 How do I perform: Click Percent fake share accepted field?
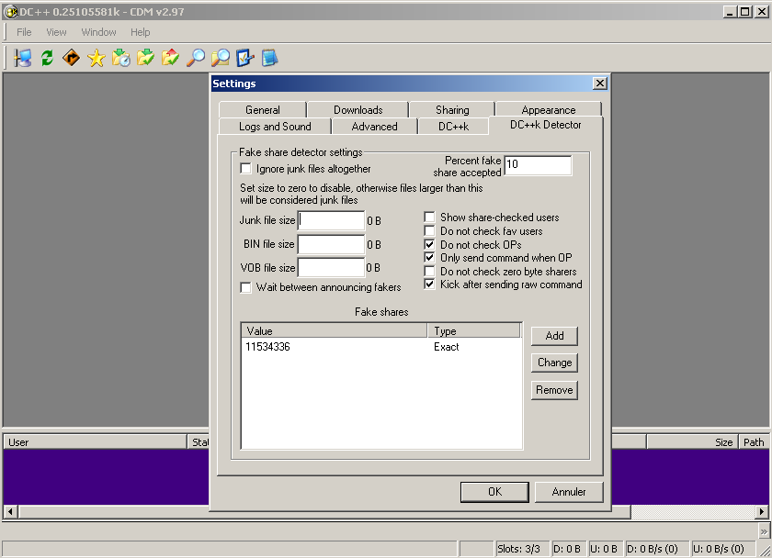pos(539,165)
